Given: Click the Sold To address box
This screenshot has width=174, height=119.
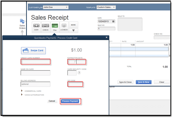Looking at the screenshot, I should pyautogui.click(x=130, y=24).
